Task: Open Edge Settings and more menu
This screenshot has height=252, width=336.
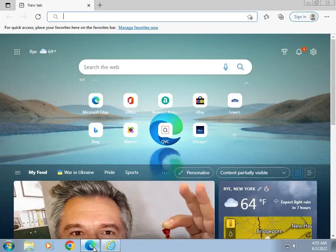Action: [326, 17]
